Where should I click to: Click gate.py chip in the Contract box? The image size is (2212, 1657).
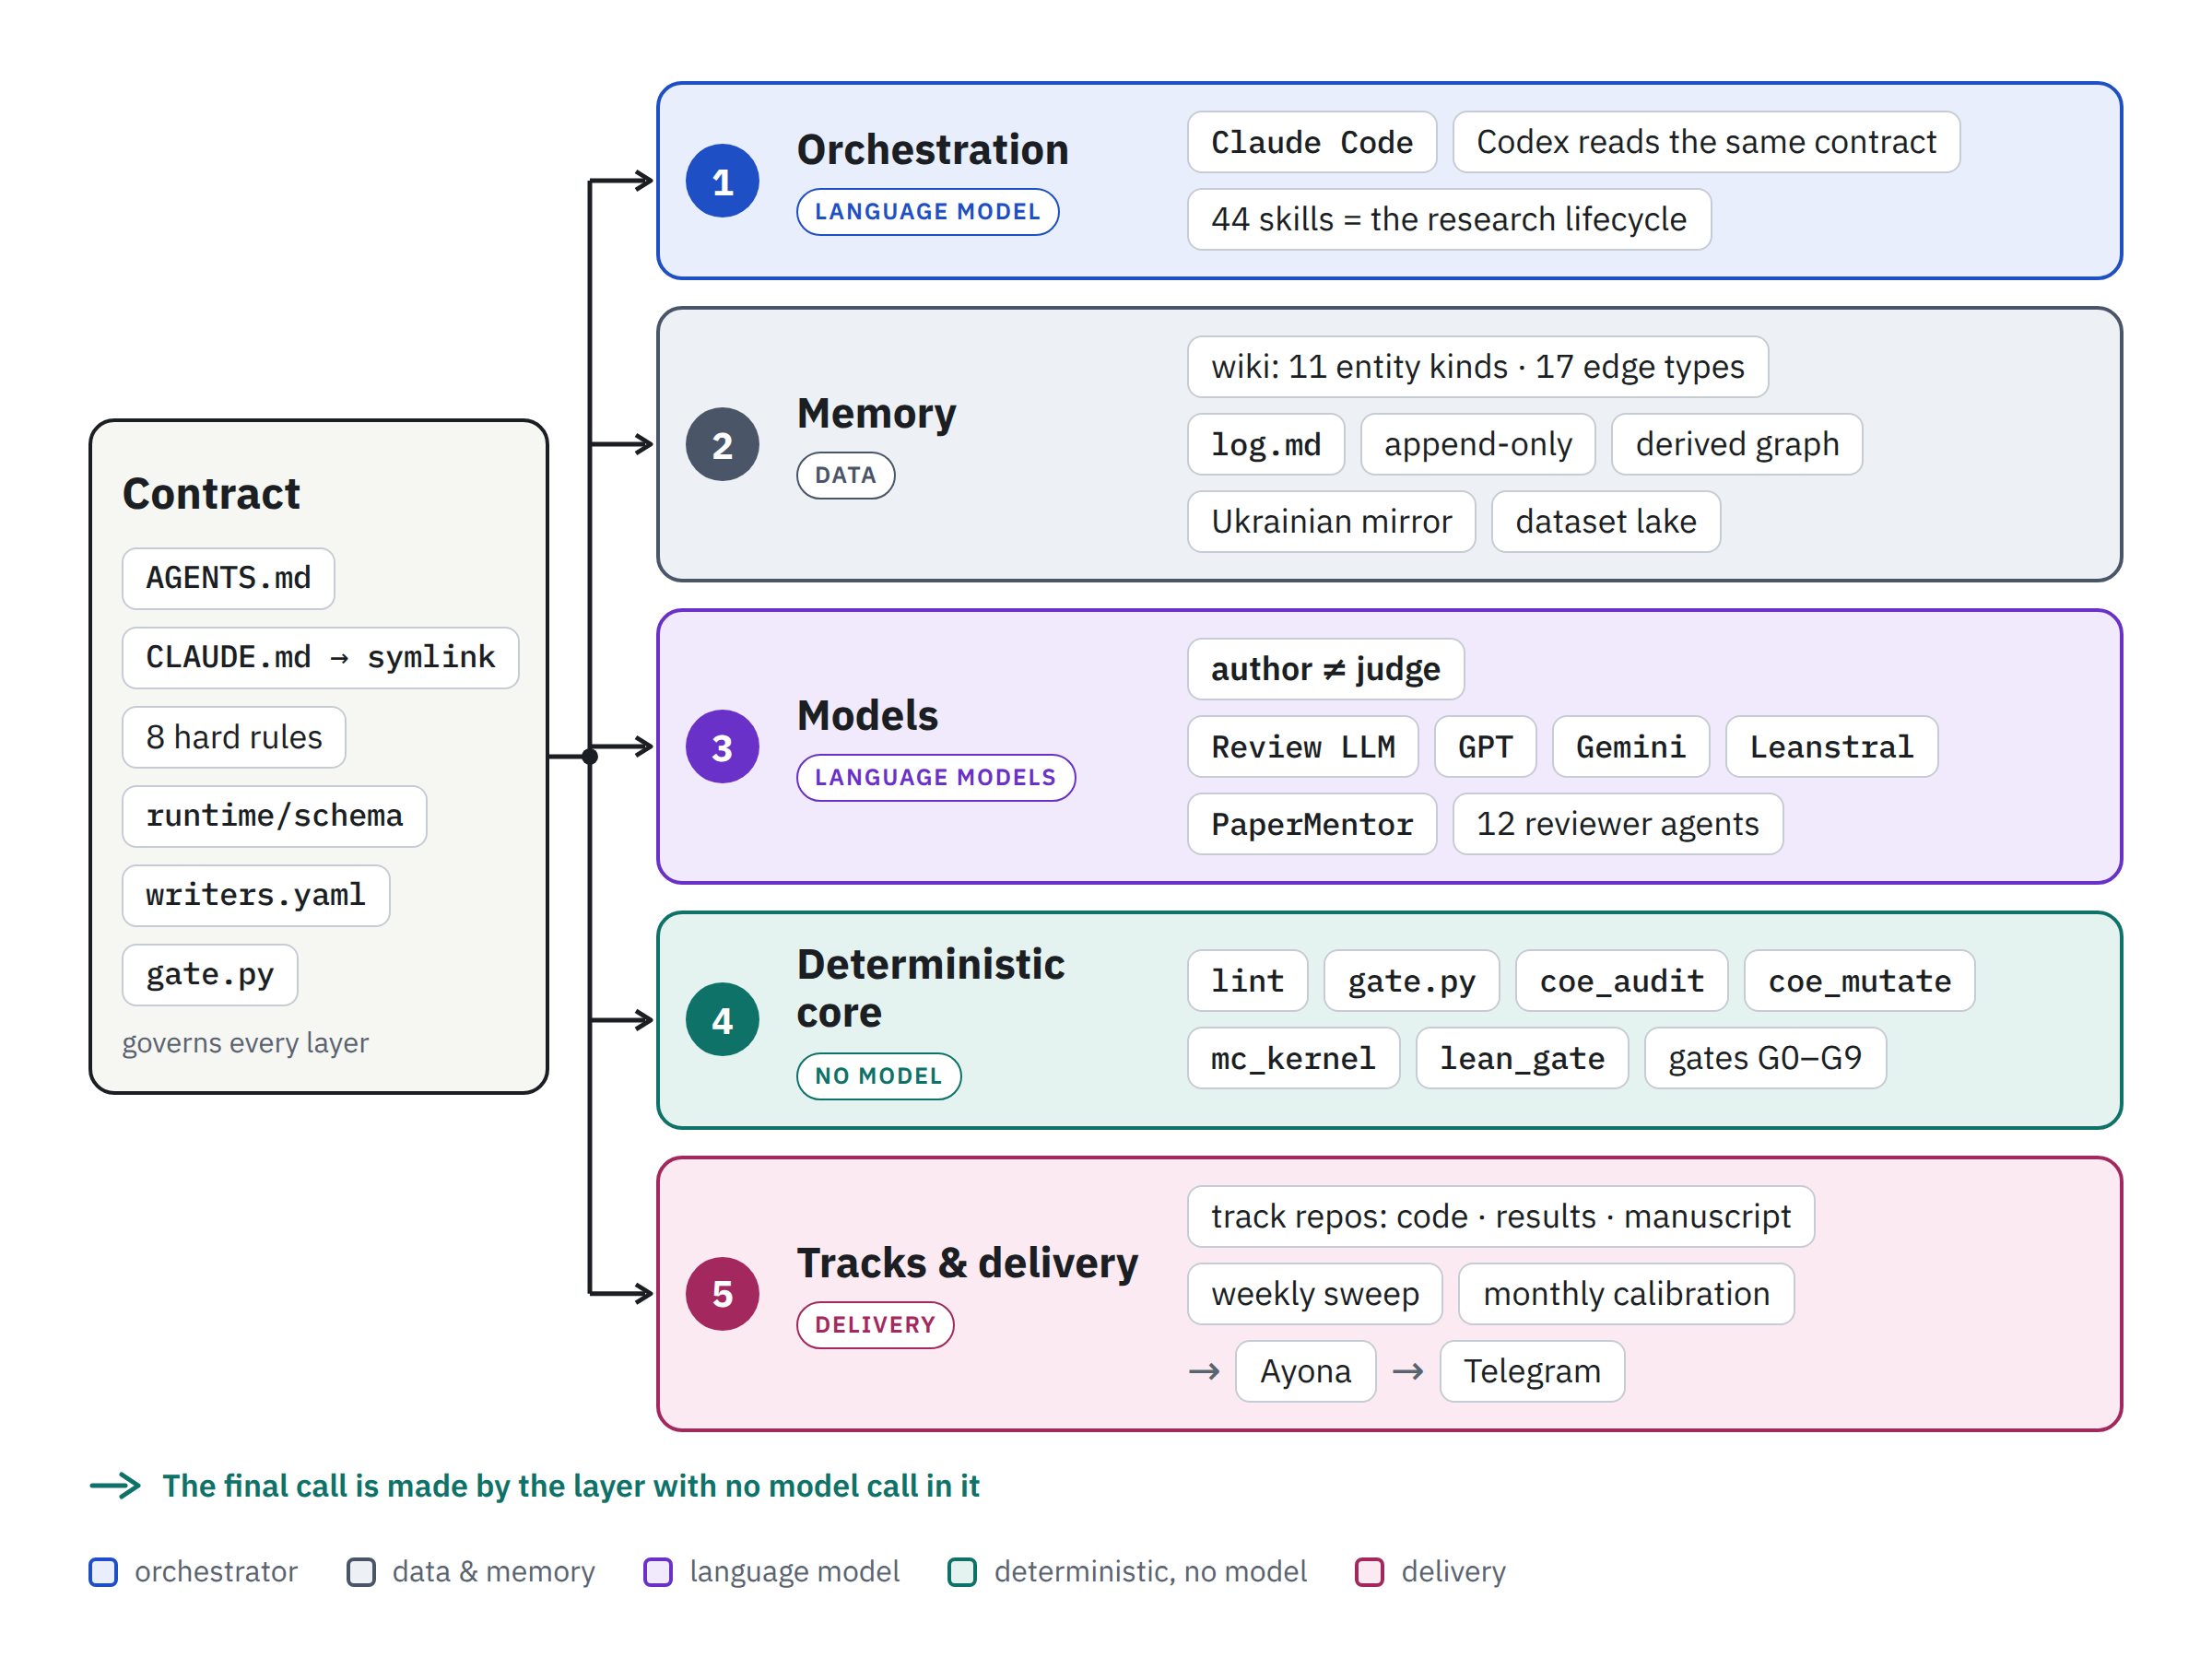(x=210, y=975)
